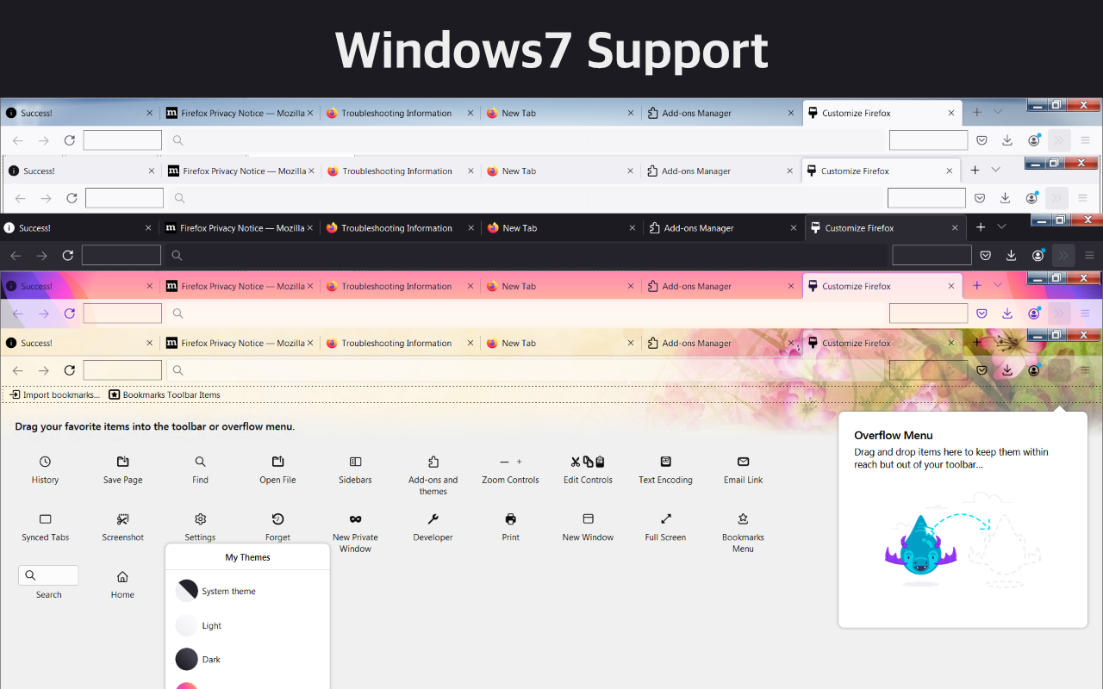Open a new tab with plus in the dark-theme window
1103x689 pixels.
click(x=981, y=227)
